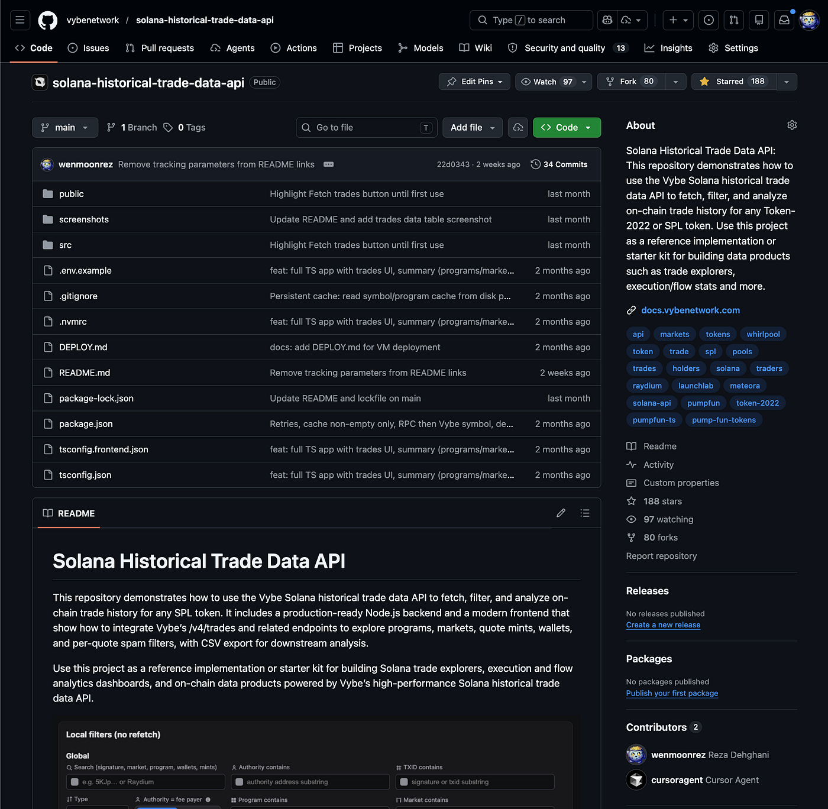Open the src folder

coord(65,245)
